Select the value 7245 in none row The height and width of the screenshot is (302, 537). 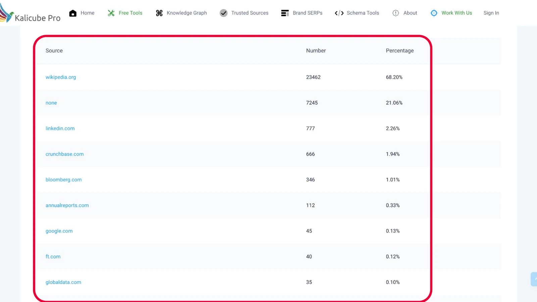pyautogui.click(x=312, y=103)
